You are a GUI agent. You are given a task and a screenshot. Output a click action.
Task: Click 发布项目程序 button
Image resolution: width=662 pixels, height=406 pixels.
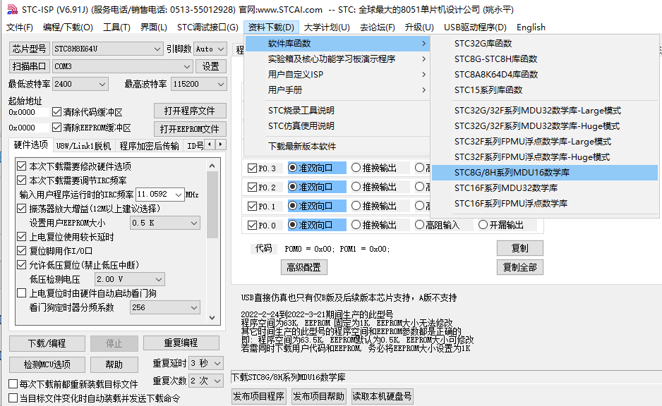[x=258, y=396]
